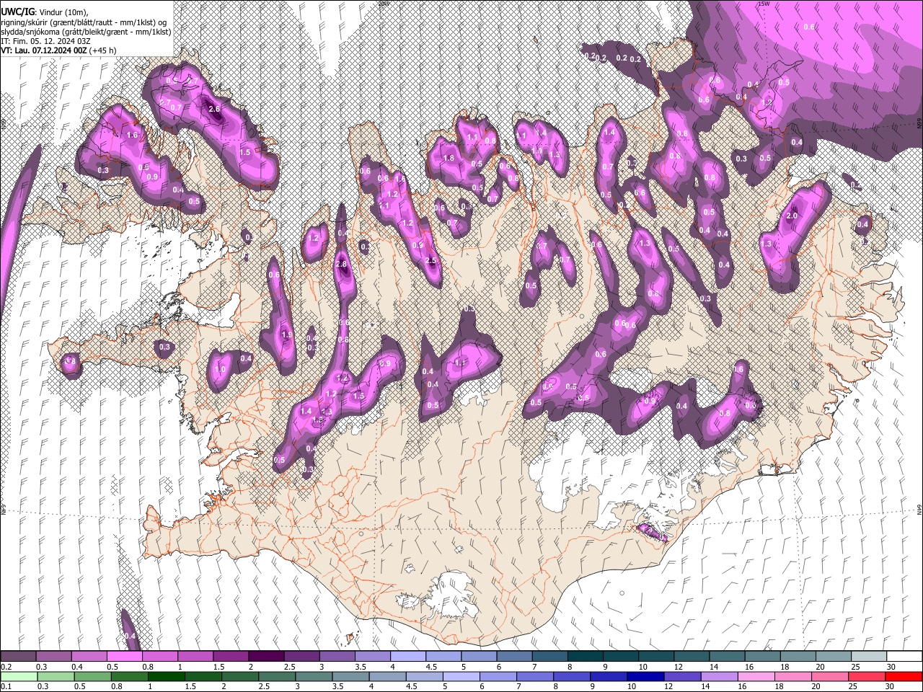Pick the light pink swatch starting at 16, lower bar

(x=756, y=676)
